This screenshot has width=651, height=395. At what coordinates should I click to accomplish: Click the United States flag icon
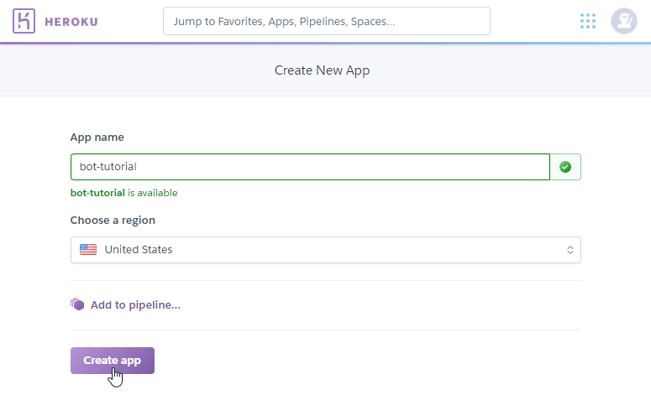(88, 250)
